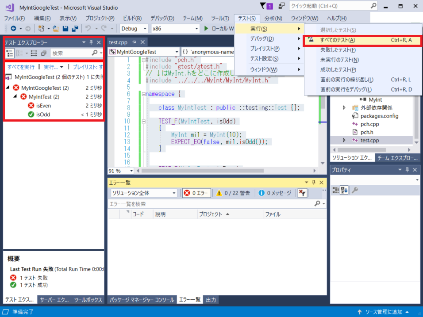Open the x86 platform dropdown

point(196,28)
